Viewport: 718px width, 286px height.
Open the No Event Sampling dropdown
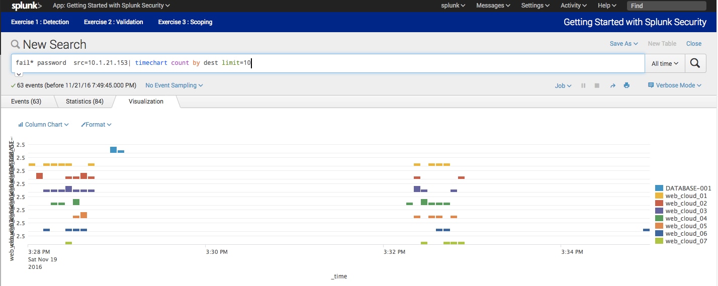click(174, 85)
